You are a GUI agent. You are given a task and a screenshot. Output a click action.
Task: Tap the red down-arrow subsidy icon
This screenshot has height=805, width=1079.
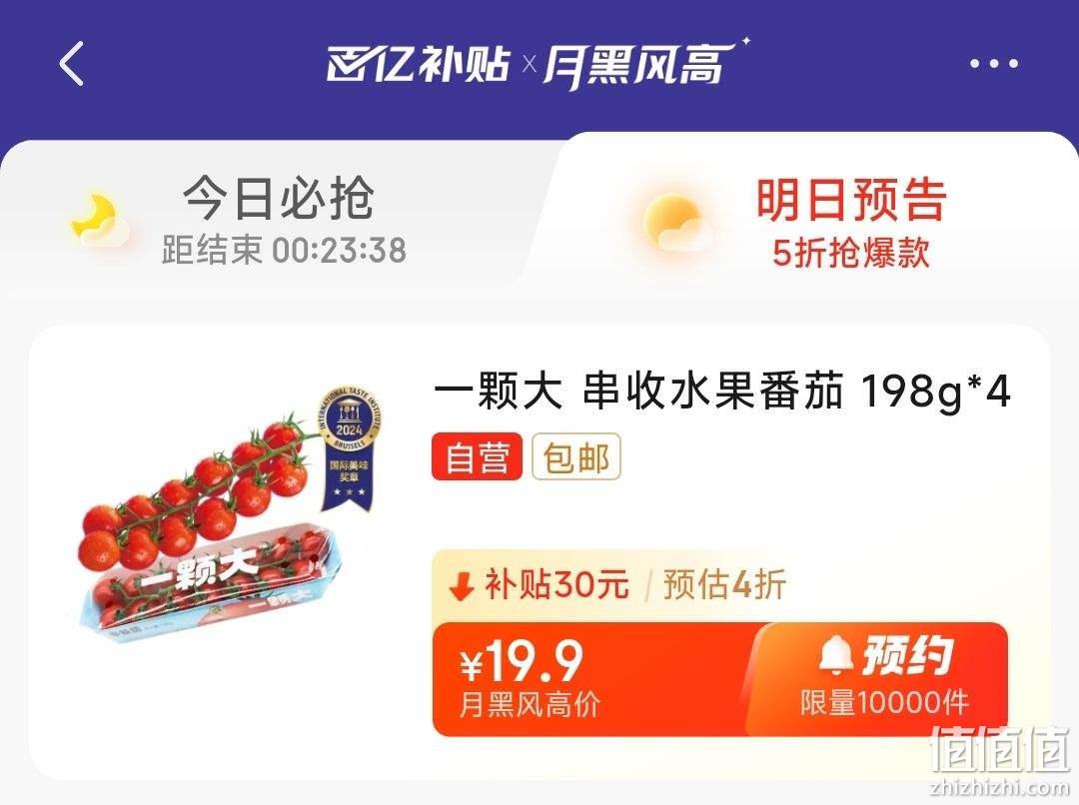(462, 587)
